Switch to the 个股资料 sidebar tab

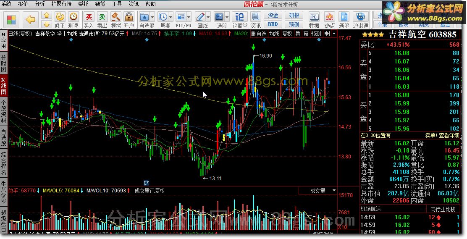click(4, 112)
